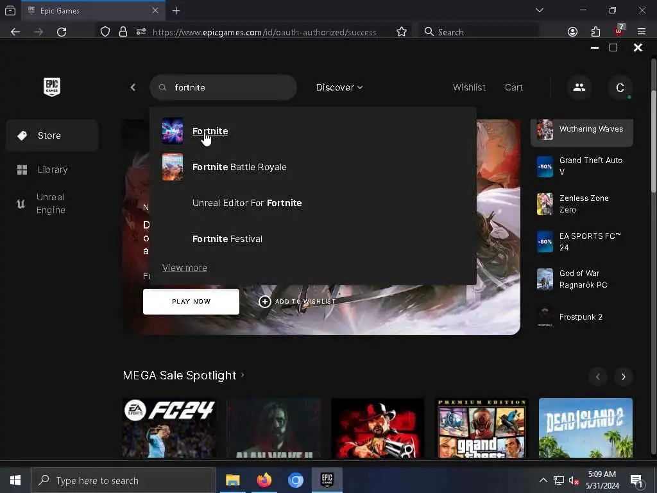Bookmark this page with star icon
657x493 pixels.
(402, 32)
